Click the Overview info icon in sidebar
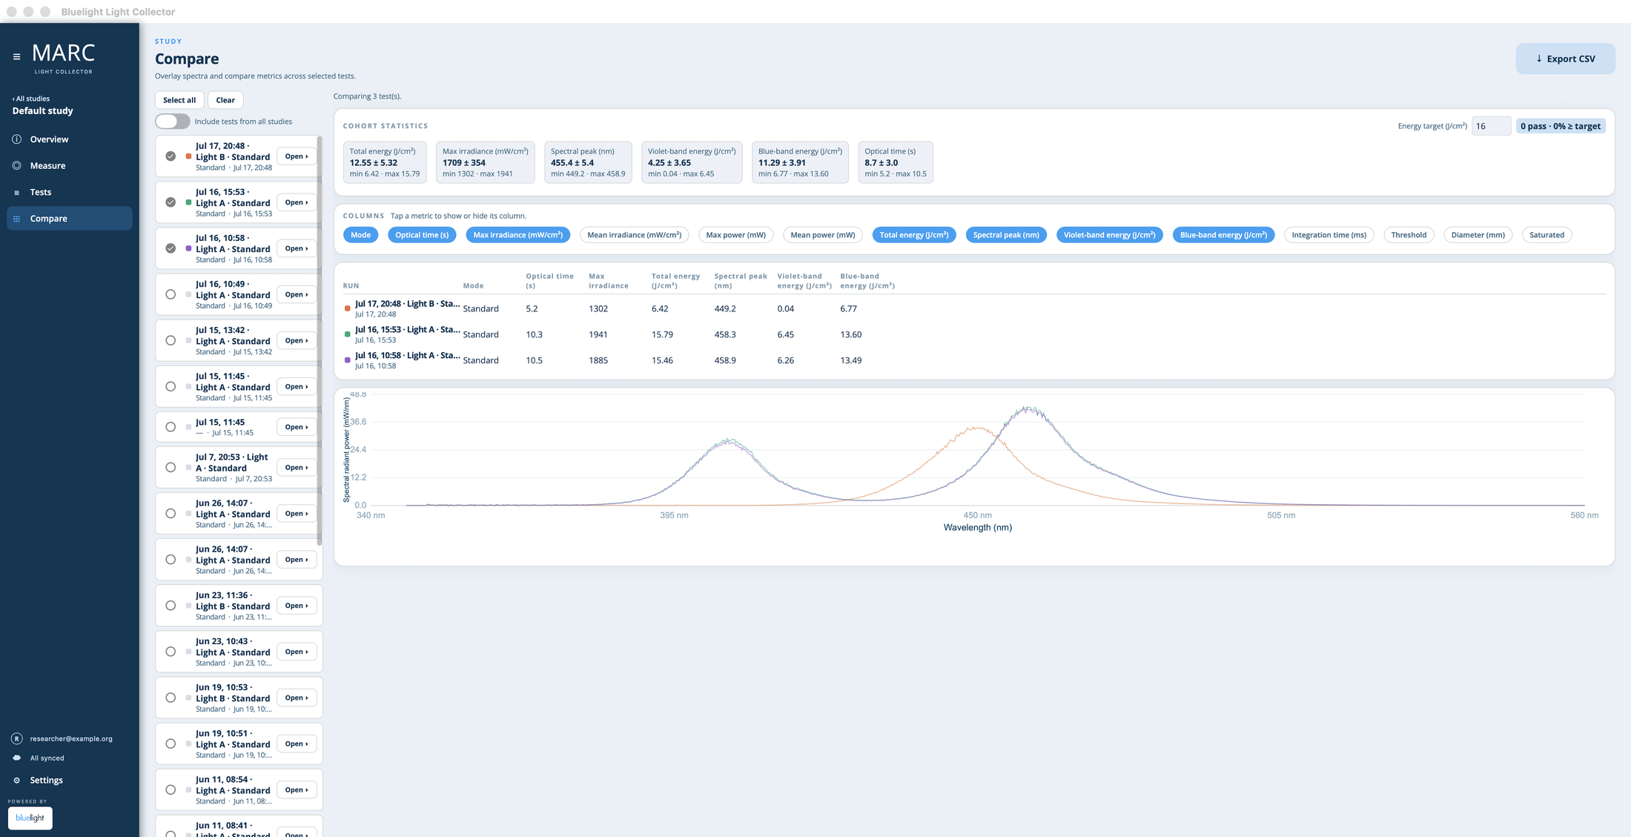Image resolution: width=1631 pixels, height=837 pixels. 16,139
